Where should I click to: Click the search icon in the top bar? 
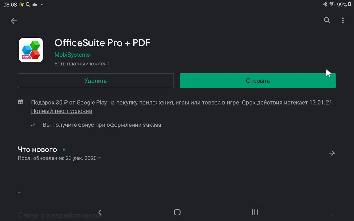tap(327, 20)
